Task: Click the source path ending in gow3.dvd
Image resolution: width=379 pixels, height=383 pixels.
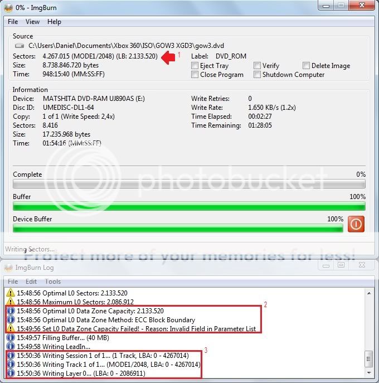Action: [x=126, y=46]
